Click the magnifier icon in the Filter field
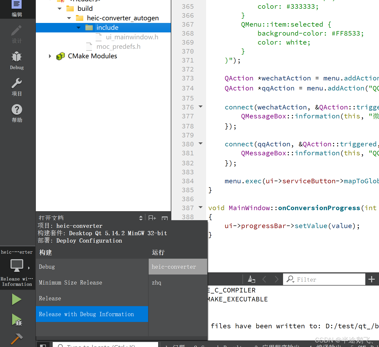 point(290,279)
